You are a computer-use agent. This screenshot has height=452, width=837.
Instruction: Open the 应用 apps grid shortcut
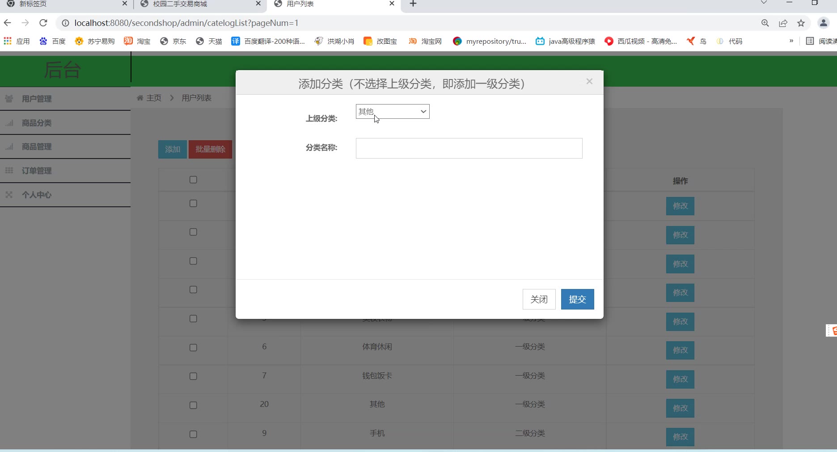17,41
